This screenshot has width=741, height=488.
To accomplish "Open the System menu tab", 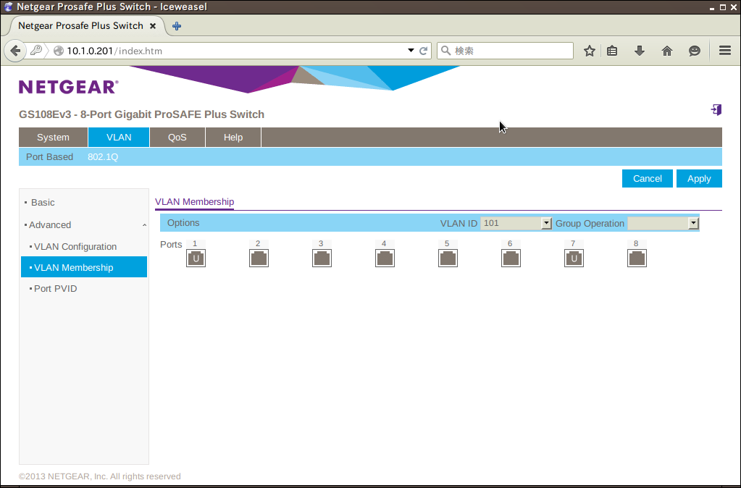I will (x=53, y=138).
